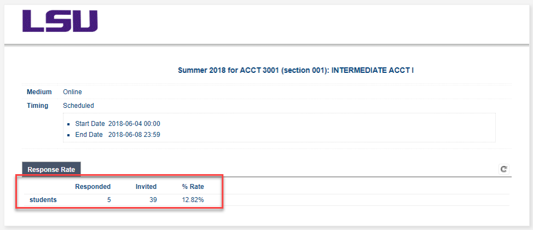Click the LSU logo
The height and width of the screenshot is (230, 533).
click(60, 21)
